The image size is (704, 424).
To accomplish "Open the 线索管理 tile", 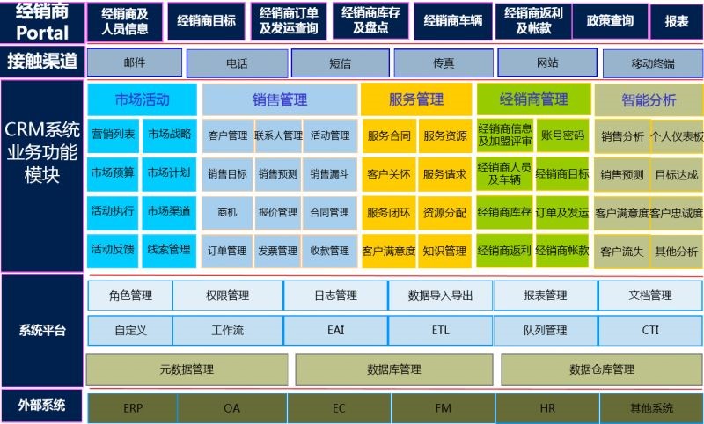I will pyautogui.click(x=169, y=250).
